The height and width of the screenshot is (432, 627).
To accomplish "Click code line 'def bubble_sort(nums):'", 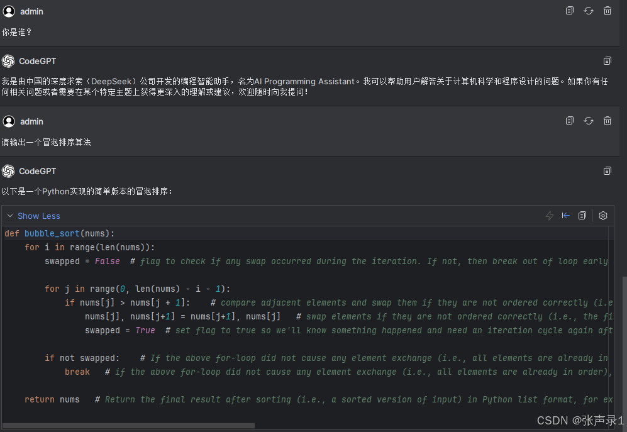I will (60, 233).
